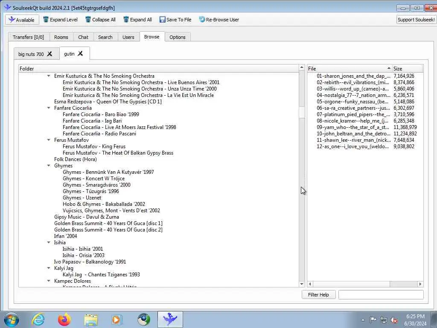Collapse the Kampec Dolores folder
Viewport: 437px width, 328px height.
tap(49, 281)
